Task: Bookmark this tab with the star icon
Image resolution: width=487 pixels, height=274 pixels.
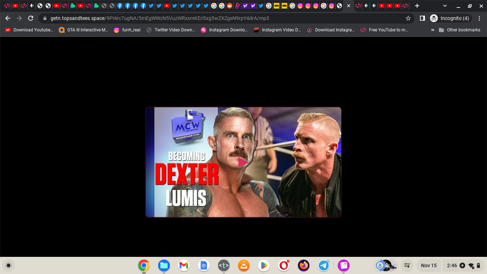Action: pos(408,18)
